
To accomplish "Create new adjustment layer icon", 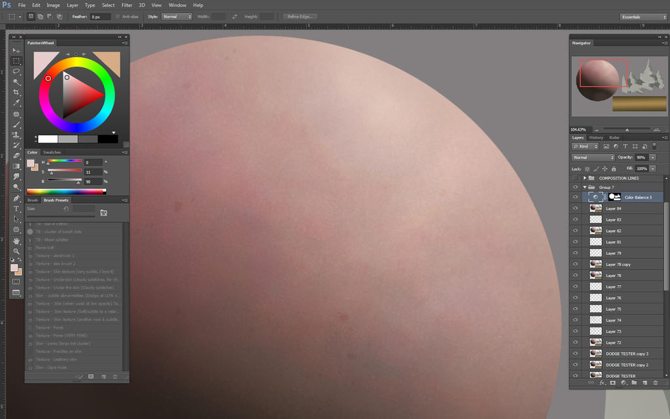I will pos(624,383).
